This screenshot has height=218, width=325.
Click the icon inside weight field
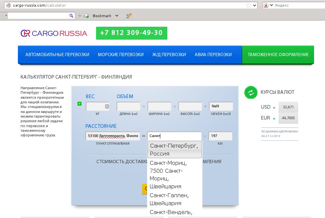click(x=107, y=106)
